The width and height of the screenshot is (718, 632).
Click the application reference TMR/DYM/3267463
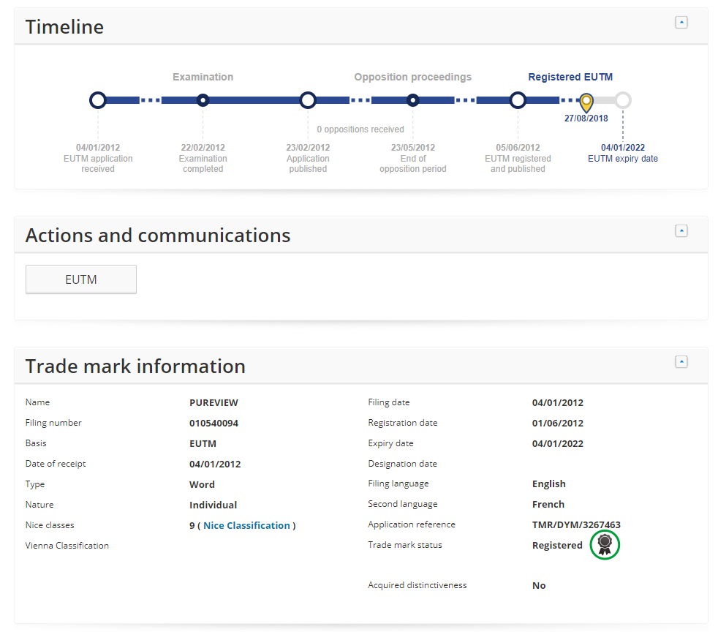tap(576, 524)
